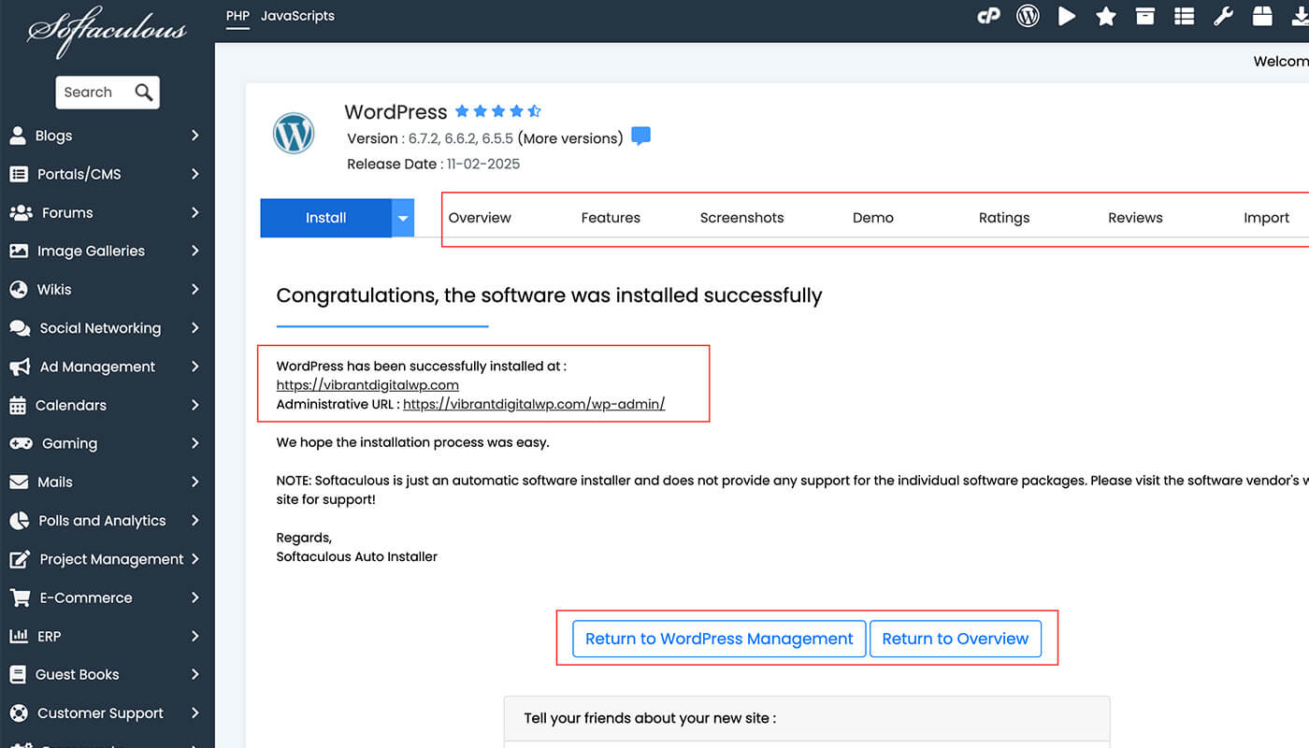The image size is (1309, 748).
Task: Click the ERP bar chart icon
Action: click(19, 636)
